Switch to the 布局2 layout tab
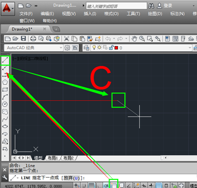The width and height of the screenshot is (197, 188). coord(68,158)
